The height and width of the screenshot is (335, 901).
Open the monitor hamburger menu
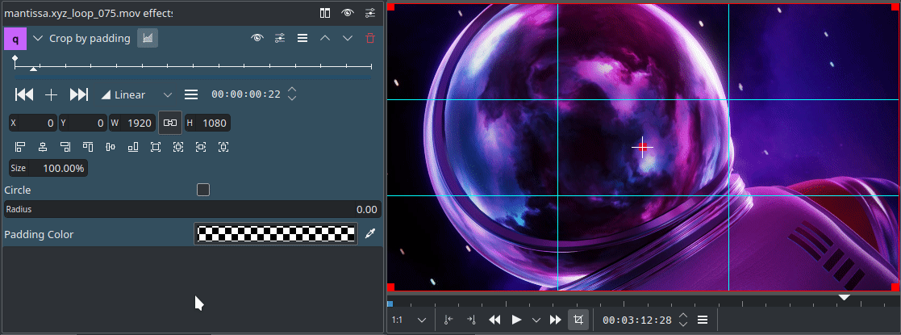[703, 320]
